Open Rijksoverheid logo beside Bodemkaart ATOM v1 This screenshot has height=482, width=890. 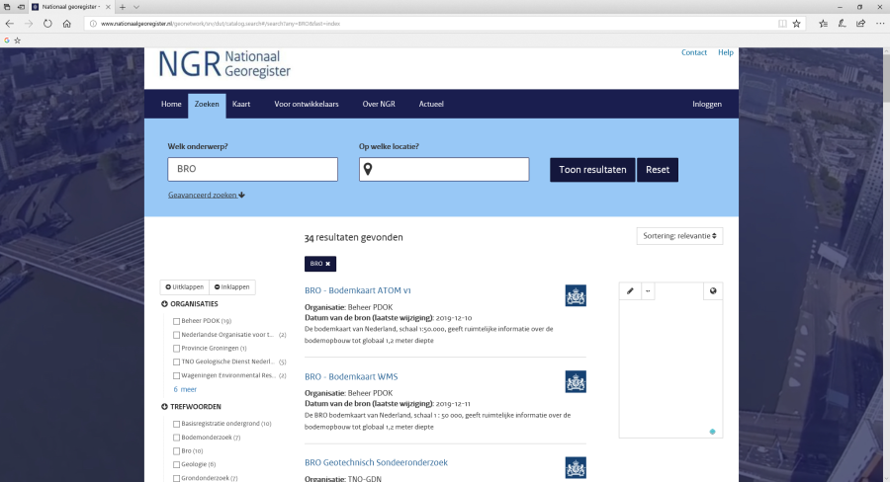(576, 295)
